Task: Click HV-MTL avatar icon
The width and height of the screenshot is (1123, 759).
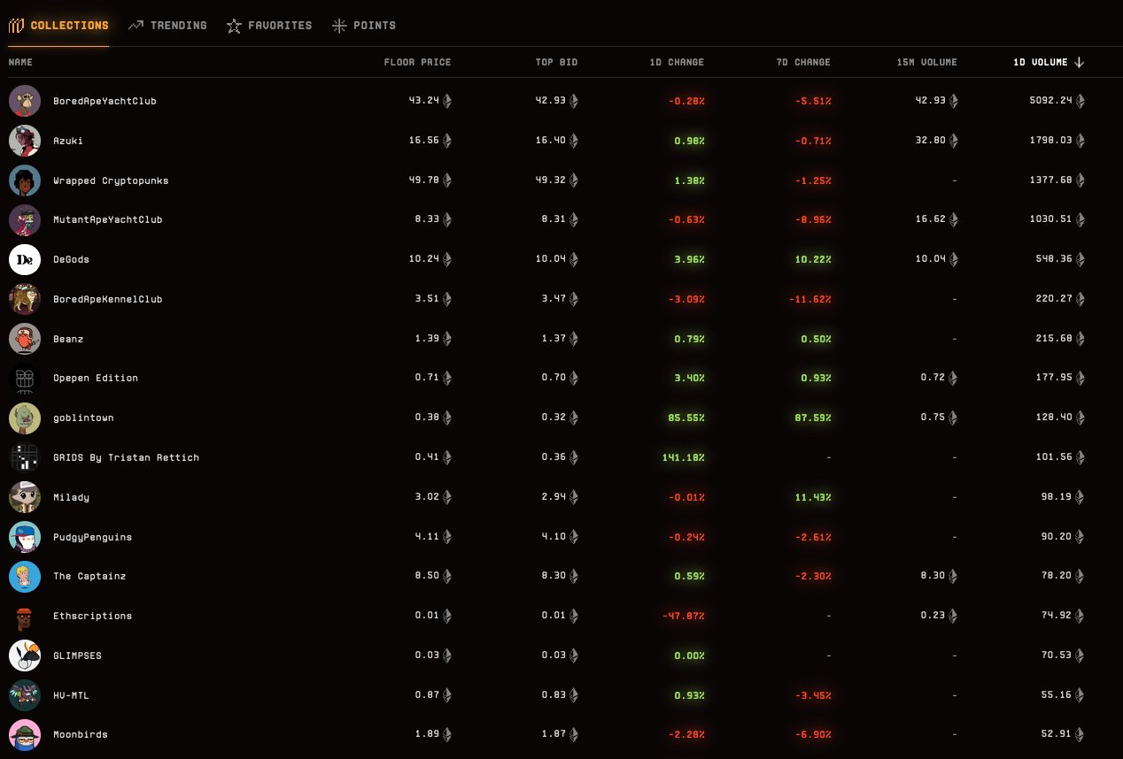Action: [25, 695]
